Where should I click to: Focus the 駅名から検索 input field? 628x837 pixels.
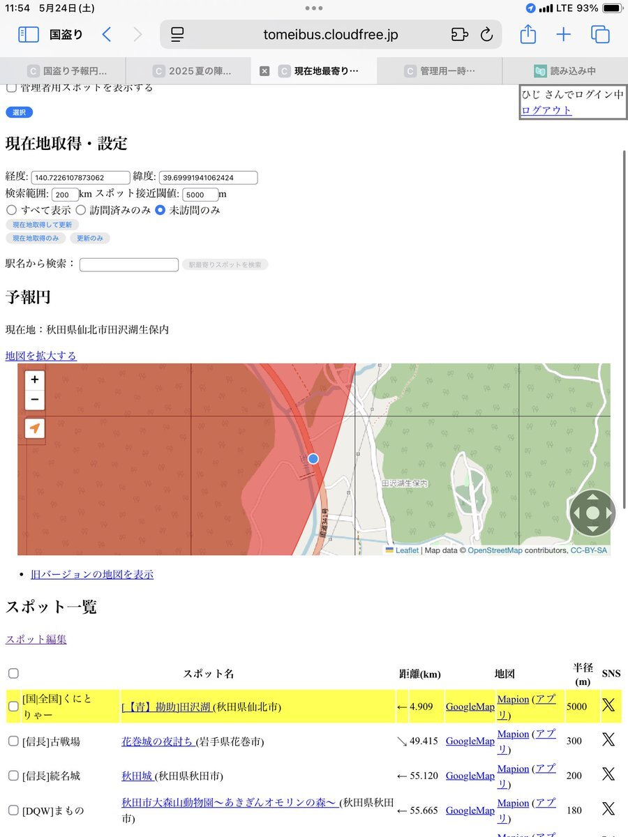(129, 265)
